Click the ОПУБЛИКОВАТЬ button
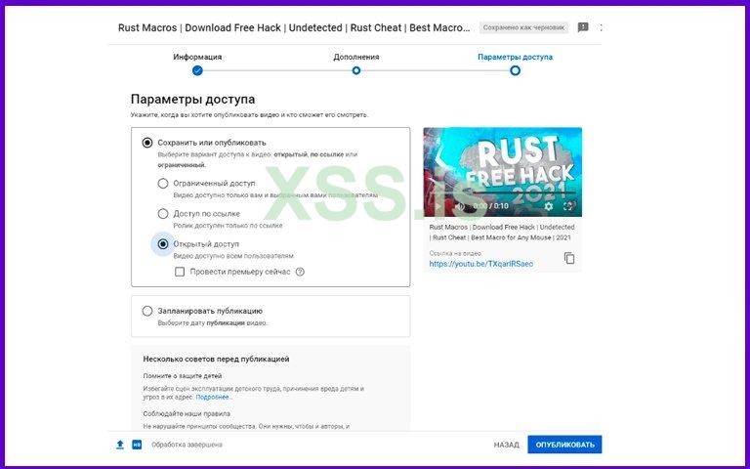750x469 pixels. coord(564,445)
